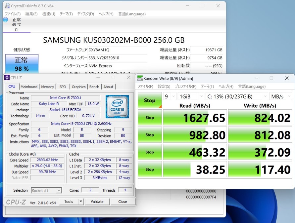Switch to the Memory tab
Screen dimensions: 295x223
tap(47, 87)
